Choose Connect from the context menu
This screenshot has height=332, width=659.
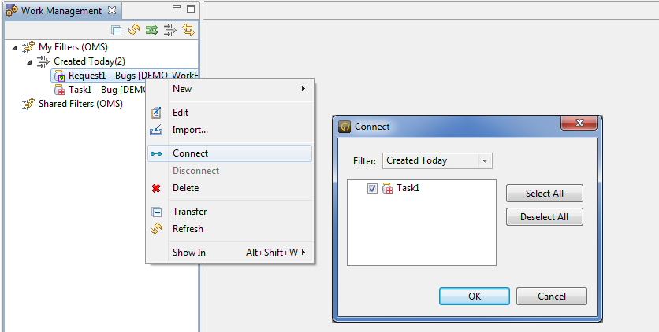(190, 153)
